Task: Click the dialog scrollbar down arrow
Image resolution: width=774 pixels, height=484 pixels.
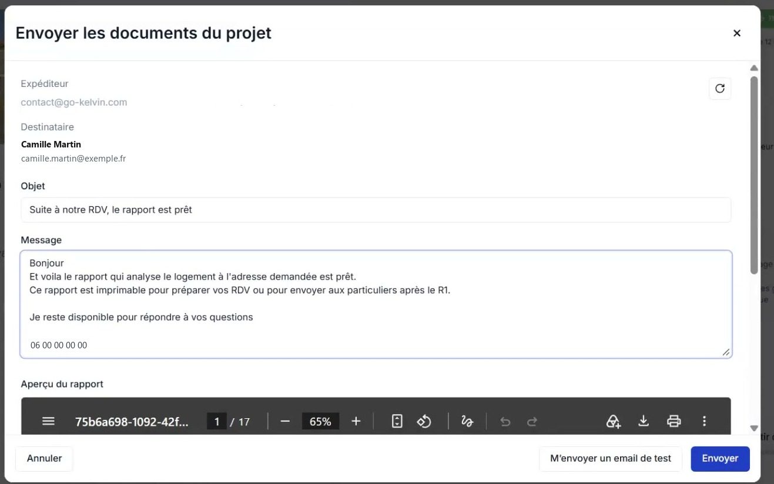Action: (754, 428)
